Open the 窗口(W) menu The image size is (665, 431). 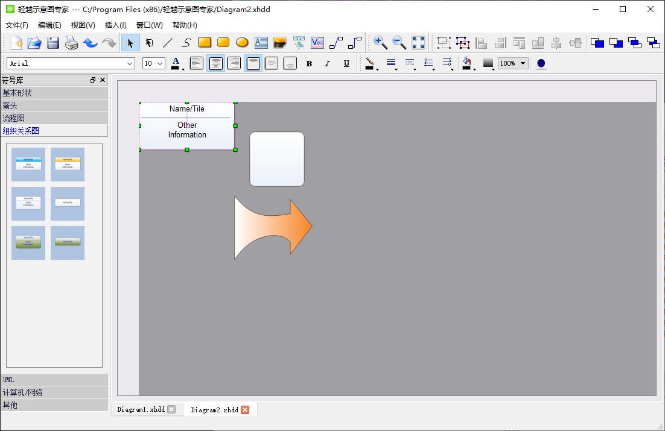(149, 25)
